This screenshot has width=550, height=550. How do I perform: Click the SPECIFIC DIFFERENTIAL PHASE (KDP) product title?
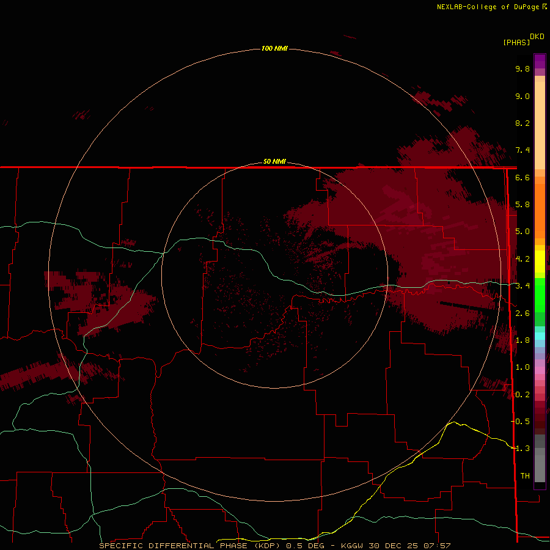pyautogui.click(x=189, y=546)
